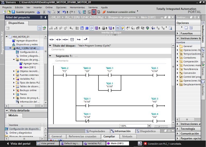The height and width of the screenshot is (147, 206).
Task: Collapse the Título del bloque section
Action: 50,46
